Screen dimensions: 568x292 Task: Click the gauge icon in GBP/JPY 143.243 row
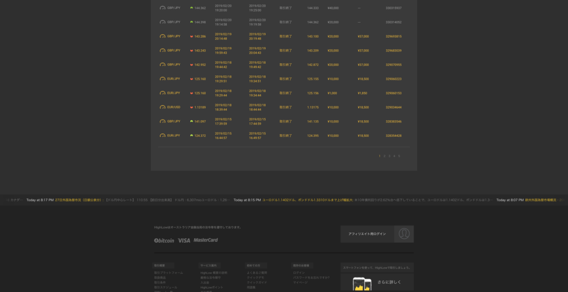[163, 50]
